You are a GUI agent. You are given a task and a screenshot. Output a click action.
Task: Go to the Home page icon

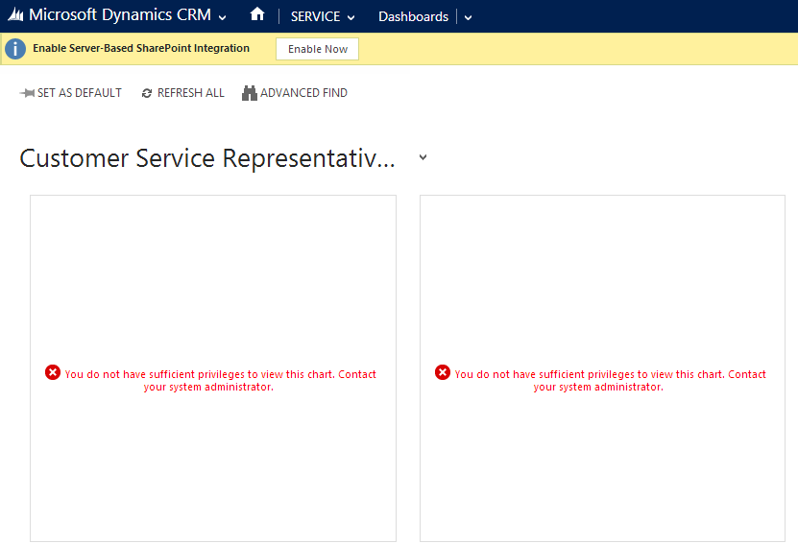point(256,14)
